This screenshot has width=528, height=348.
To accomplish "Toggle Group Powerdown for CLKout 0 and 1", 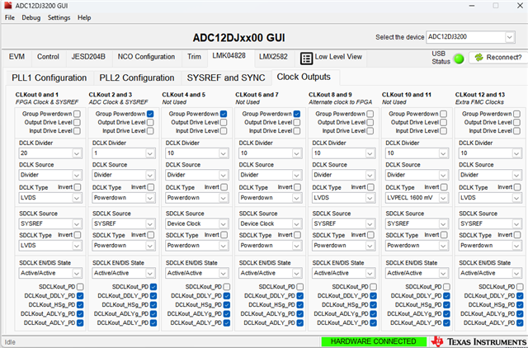I will pos(77,114).
